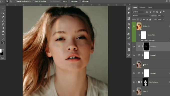Lock transparent pixels
170x96 pixels.
138,20
